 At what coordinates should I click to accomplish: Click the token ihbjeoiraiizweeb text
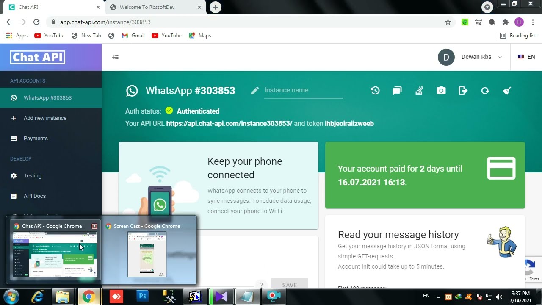349,124
